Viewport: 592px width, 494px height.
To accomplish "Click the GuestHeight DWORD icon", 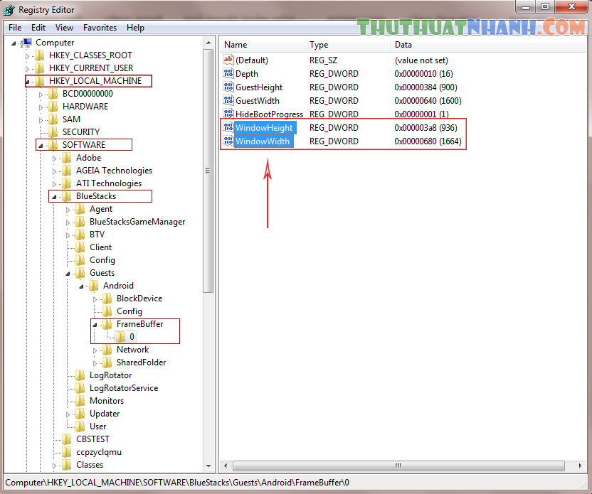I will (228, 87).
